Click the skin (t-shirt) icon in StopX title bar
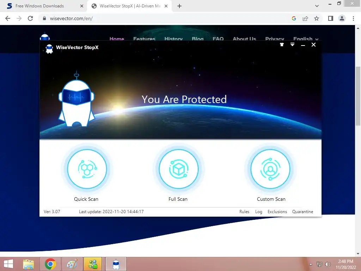 click(282, 45)
